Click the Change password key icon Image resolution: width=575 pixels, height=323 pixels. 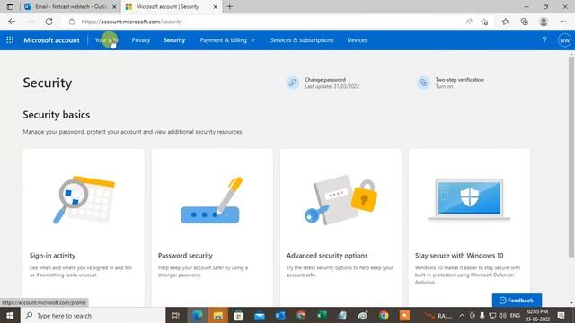pyautogui.click(x=293, y=83)
